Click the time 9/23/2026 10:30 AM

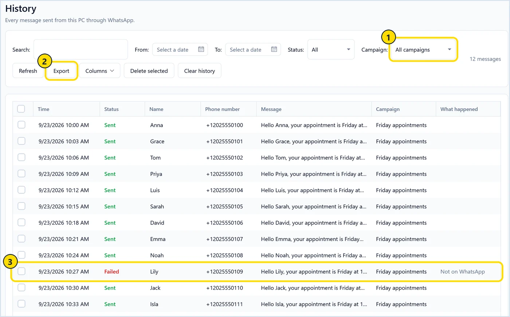[x=64, y=288]
